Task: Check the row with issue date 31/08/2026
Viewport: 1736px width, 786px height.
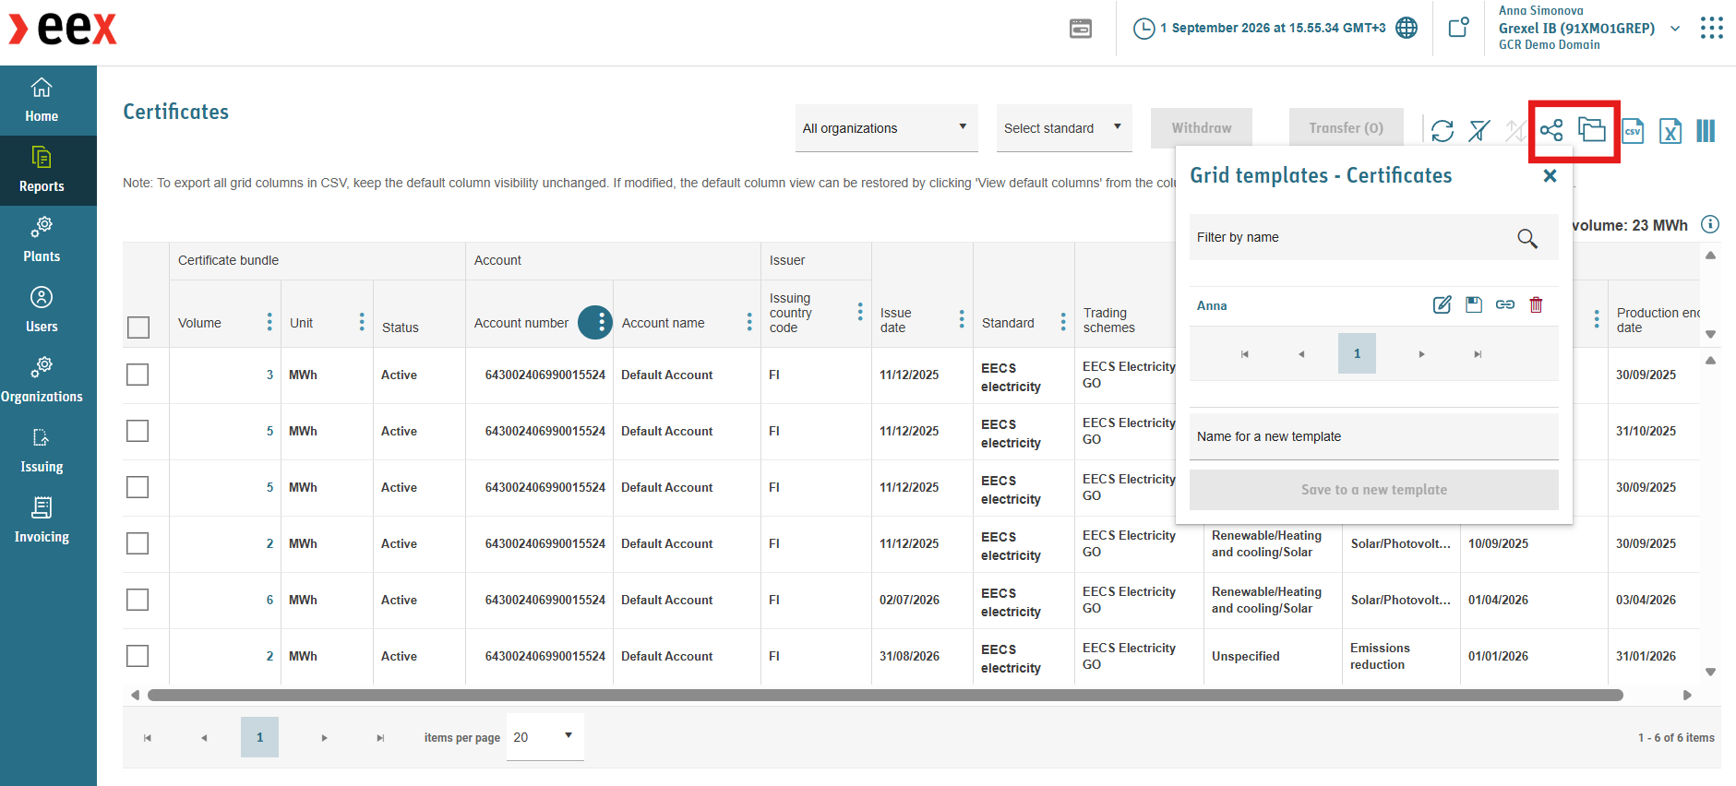Action: 138,656
